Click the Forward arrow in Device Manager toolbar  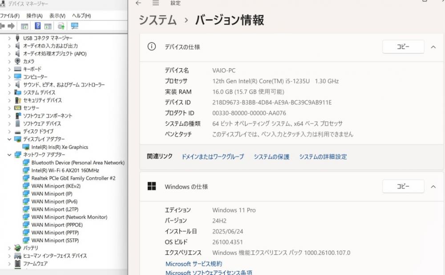click(x=11, y=26)
